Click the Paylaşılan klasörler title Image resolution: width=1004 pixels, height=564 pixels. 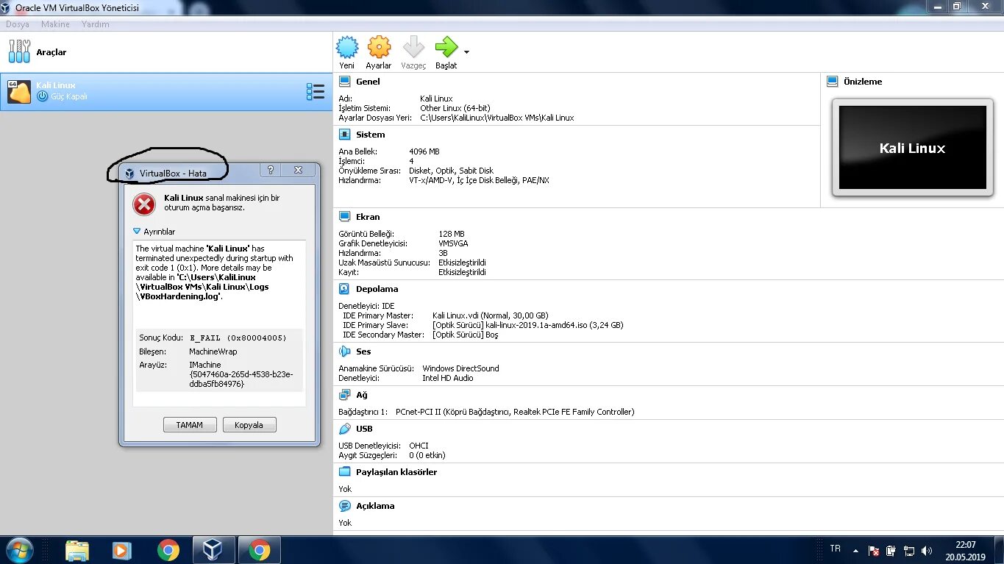pyautogui.click(x=396, y=472)
